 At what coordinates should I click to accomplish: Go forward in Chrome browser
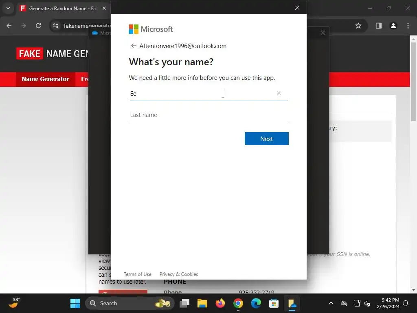click(x=24, y=26)
